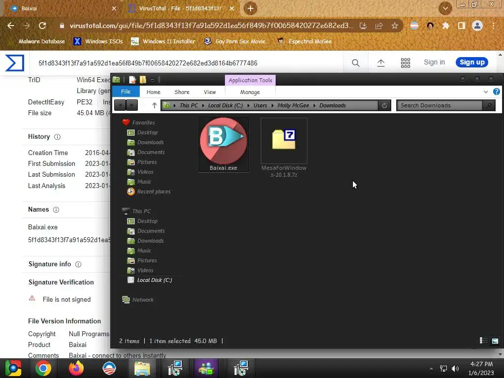Expand the This PC breadcrumb arrow
Screen dimensions: 504x378
pyautogui.click(x=203, y=105)
